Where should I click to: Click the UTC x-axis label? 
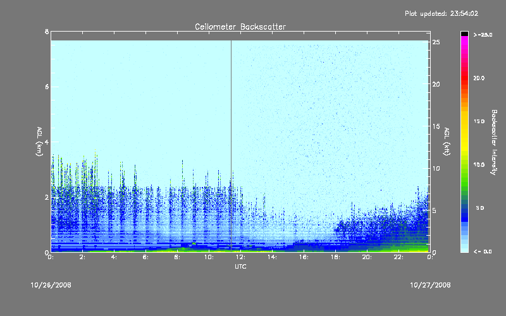pyautogui.click(x=240, y=266)
